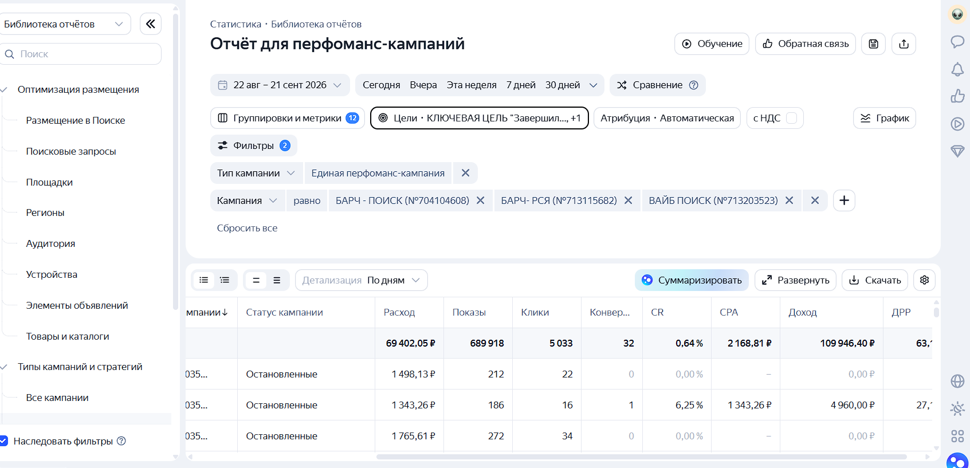Remove ВАЙБ ПОИСК campaign filter value
970x468 pixels.
(789, 200)
